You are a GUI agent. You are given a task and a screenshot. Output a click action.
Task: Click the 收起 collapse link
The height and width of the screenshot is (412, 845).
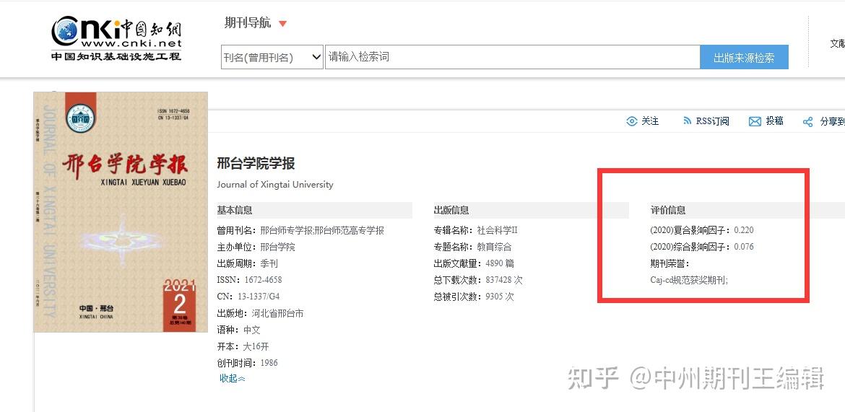[x=233, y=379]
